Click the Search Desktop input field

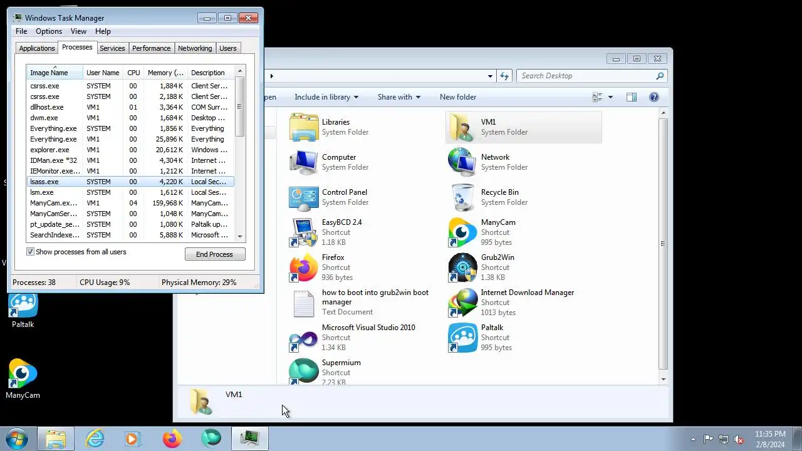[x=585, y=76]
